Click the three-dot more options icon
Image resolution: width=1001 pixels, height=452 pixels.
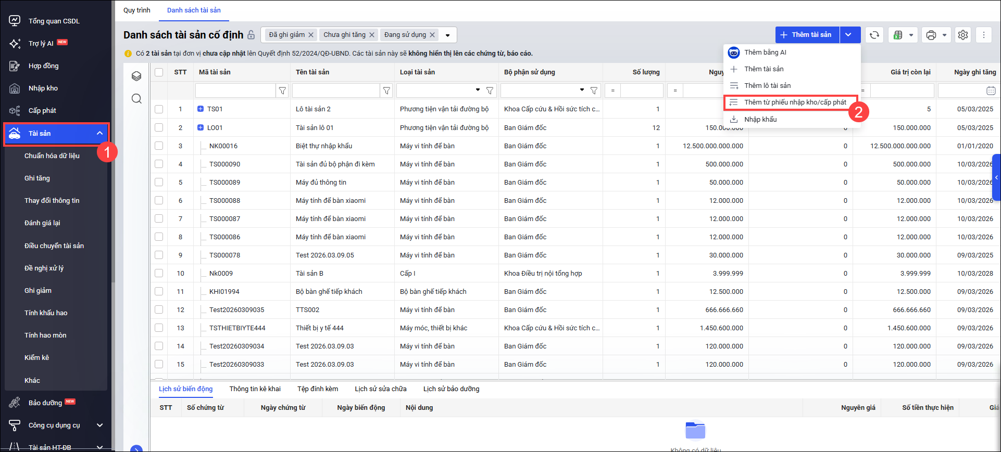[x=984, y=35]
